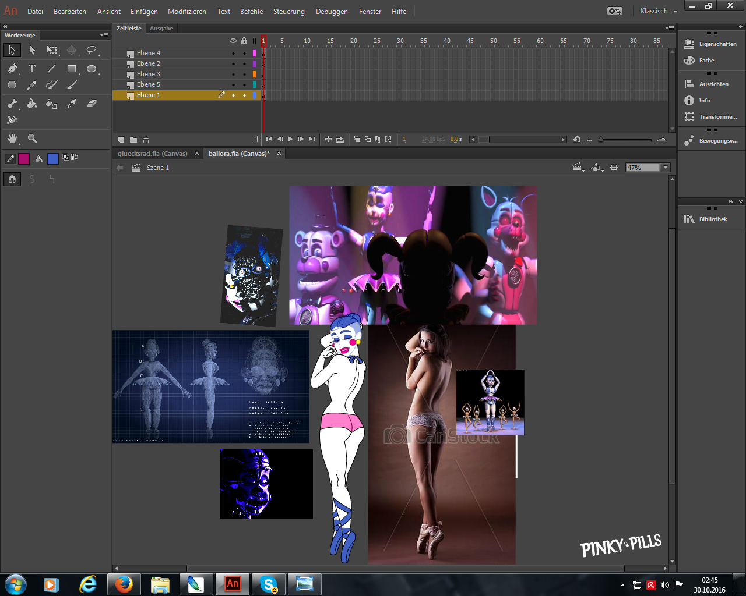This screenshot has width=746, height=596.
Task: Switch to the Ausgabe tab
Action: point(161,28)
